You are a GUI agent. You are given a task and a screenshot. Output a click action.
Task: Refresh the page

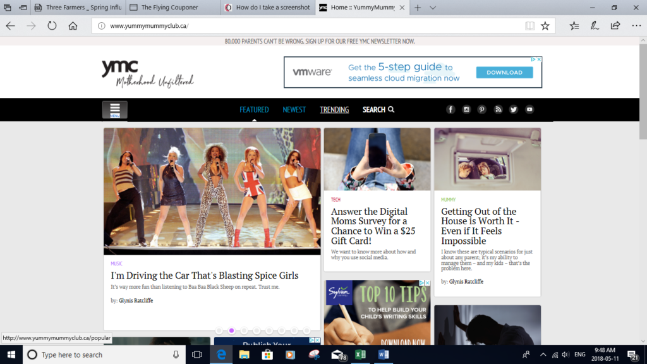pyautogui.click(x=52, y=25)
